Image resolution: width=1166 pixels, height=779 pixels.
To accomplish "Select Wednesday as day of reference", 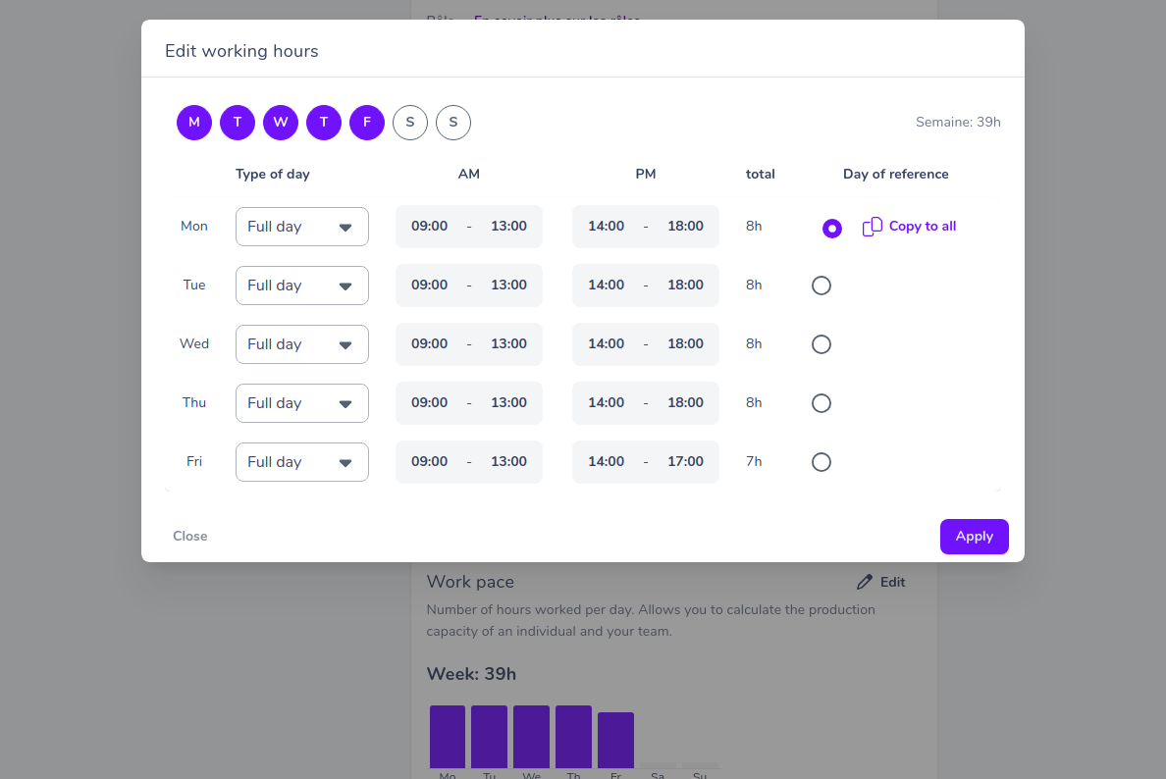I will click(821, 344).
